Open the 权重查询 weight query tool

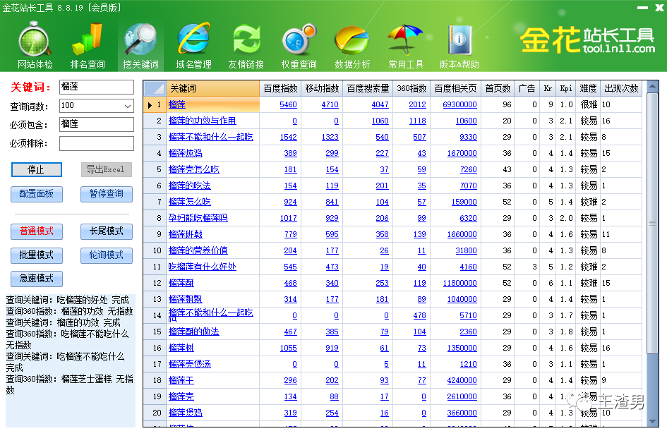click(299, 45)
